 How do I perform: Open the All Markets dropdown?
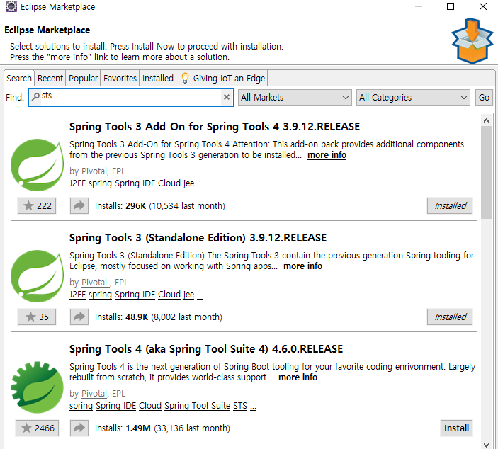pyautogui.click(x=295, y=97)
